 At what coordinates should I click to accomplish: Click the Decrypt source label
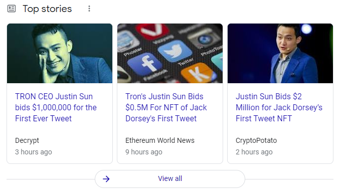click(27, 140)
